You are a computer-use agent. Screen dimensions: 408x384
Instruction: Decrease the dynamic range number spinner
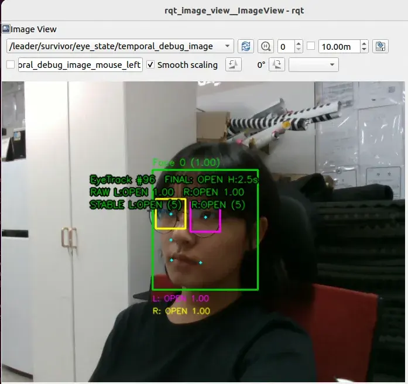(x=299, y=49)
